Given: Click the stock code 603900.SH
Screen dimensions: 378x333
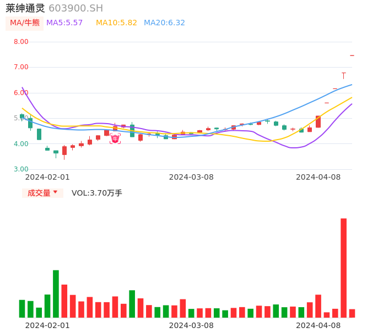Looking at the screenshot, I should pos(76,8).
